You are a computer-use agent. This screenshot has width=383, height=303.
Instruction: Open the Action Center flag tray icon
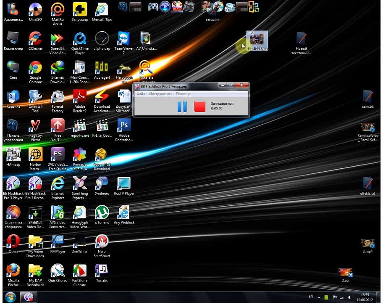[335, 298]
